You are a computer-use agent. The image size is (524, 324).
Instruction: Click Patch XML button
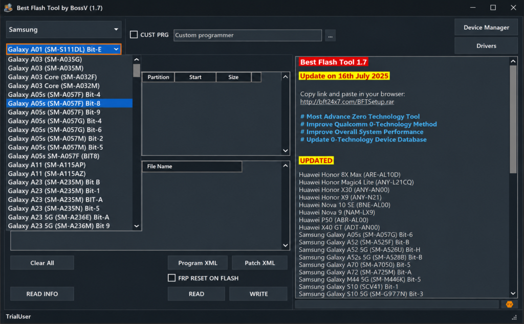tap(259, 263)
